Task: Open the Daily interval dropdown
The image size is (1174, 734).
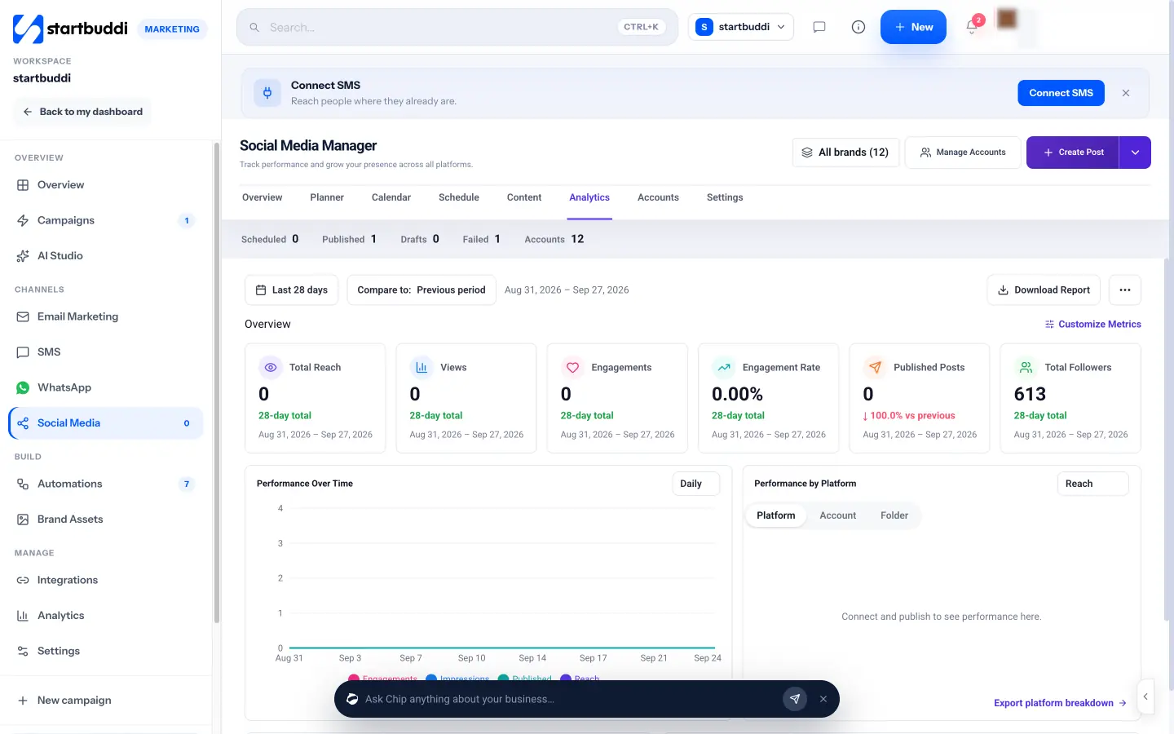Action: click(695, 484)
